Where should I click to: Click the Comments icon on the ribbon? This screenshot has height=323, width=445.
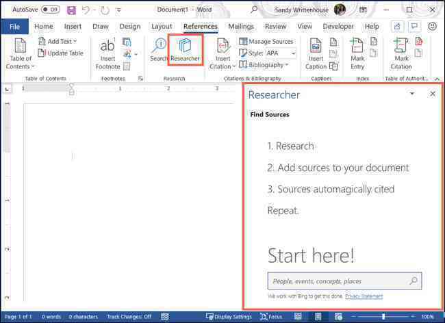414,27
